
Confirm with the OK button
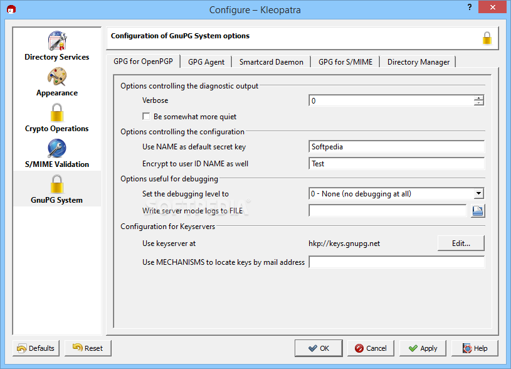(x=319, y=348)
